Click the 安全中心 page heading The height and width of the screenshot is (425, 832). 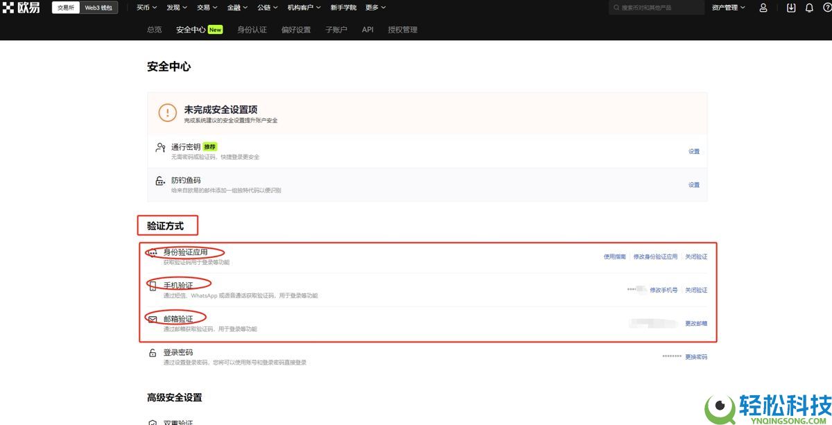tap(168, 67)
